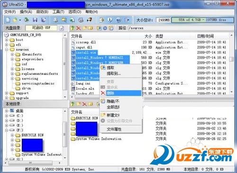Image resolution: width=237 pixels, height=173 pixels.
Task: Click the red Delete X in disc pane toolbar
Action: point(78,28)
